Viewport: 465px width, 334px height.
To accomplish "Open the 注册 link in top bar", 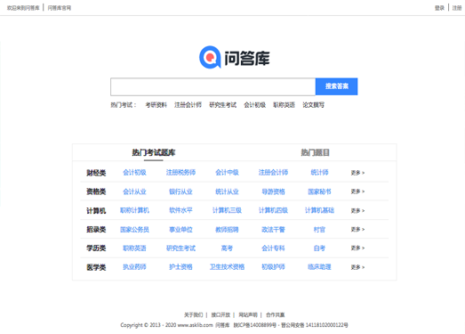I will (x=457, y=8).
